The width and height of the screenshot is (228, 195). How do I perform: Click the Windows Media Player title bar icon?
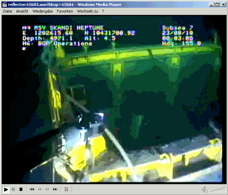click(x=4, y=4)
